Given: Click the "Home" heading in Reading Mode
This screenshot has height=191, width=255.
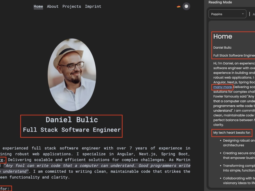Looking at the screenshot, I should click(223, 36).
